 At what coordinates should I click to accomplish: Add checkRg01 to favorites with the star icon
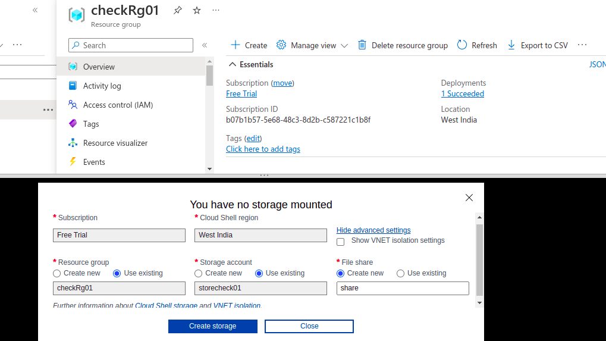tap(197, 11)
